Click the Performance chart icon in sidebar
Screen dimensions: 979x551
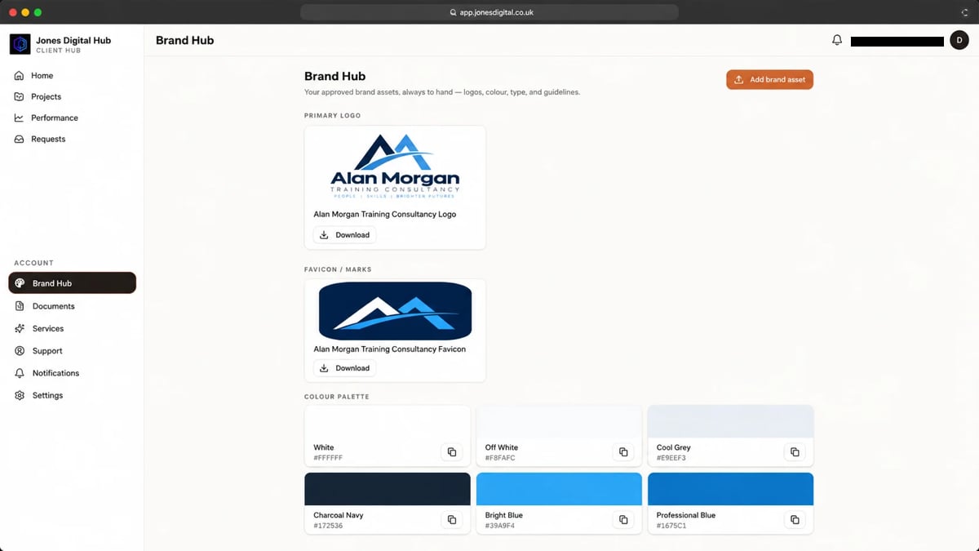tap(20, 118)
